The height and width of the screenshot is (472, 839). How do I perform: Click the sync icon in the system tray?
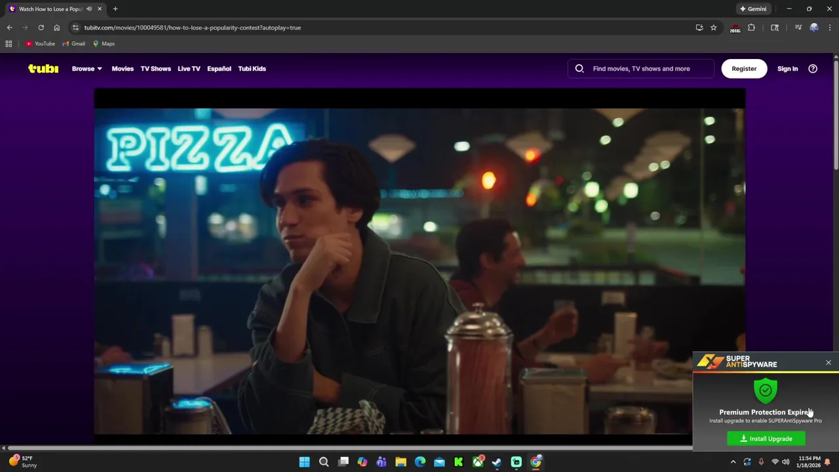point(747,462)
